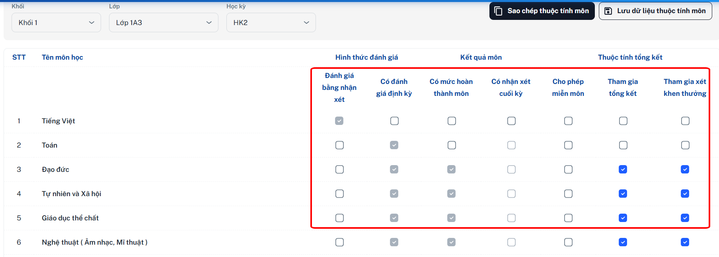The image size is (719, 257).
Task: Check Tham gia xét khen thưởng for Toán
Action: pyautogui.click(x=685, y=145)
